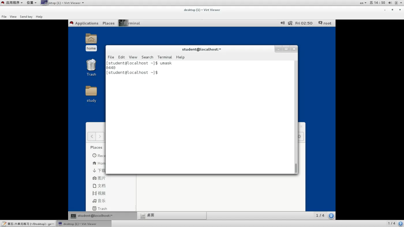Switch to 第五-六单元练习 gedit taskbar item
The image size is (404, 227).
(28, 224)
